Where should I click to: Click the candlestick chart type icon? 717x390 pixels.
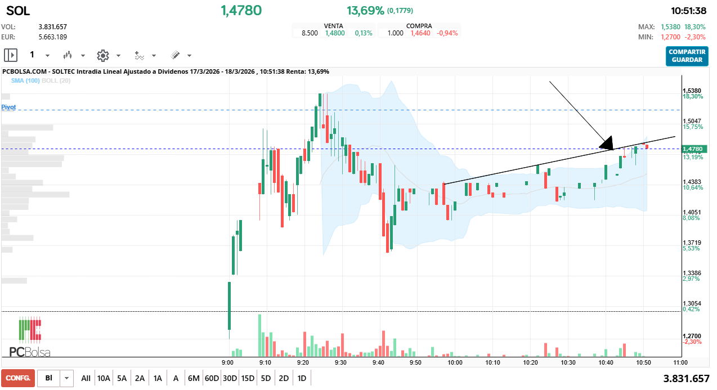point(68,55)
